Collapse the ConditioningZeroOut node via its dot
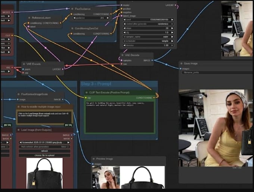 [71, 28]
